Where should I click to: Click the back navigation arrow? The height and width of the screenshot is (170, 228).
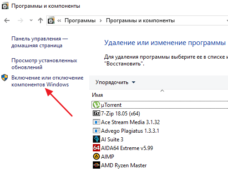click(x=7, y=20)
